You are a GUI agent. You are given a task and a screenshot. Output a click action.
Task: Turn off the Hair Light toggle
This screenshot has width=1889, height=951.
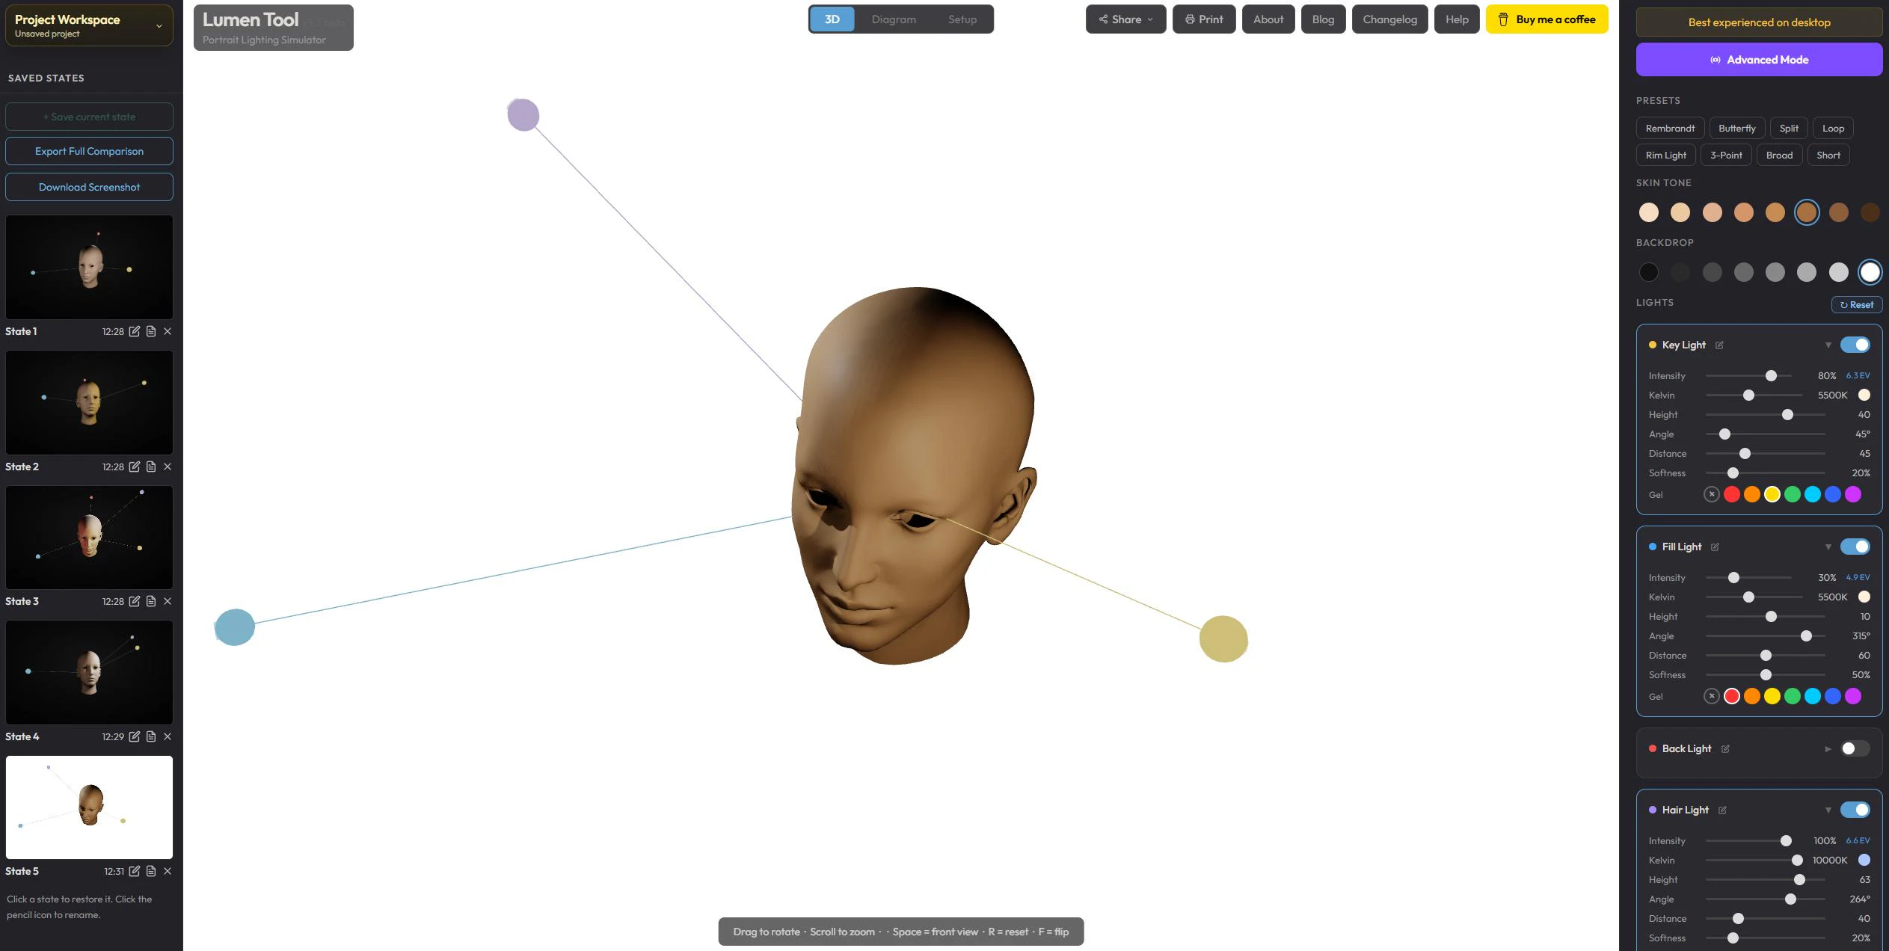pyautogui.click(x=1855, y=810)
